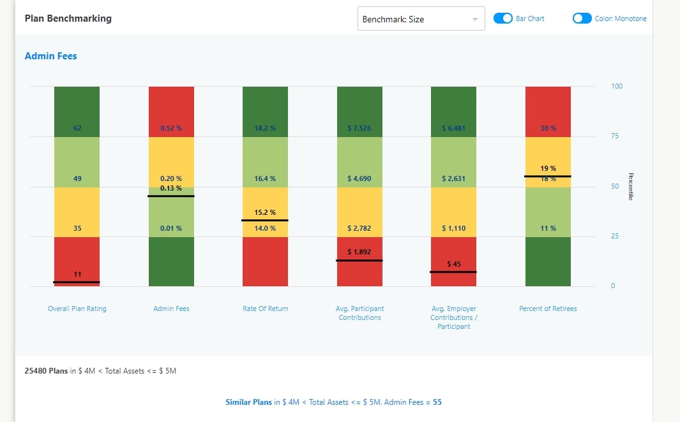Screen dimensions: 680x422
Task: Toggle the Bar Chart switch
Action: coord(503,18)
